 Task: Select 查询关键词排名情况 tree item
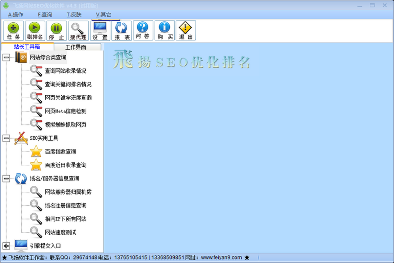(68, 84)
